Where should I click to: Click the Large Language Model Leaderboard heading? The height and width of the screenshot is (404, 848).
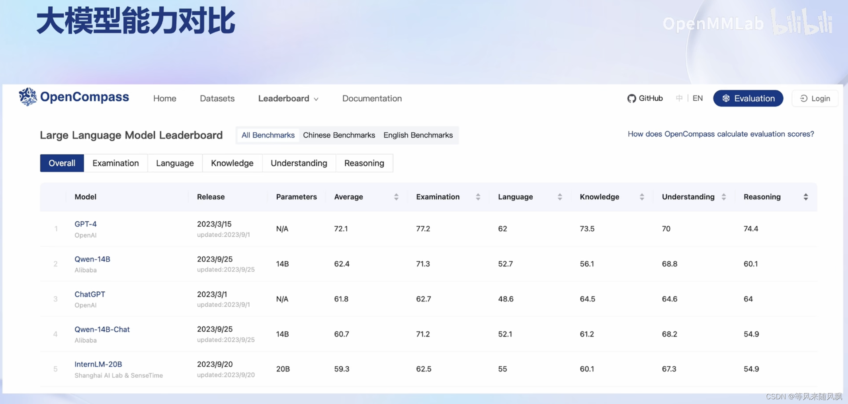(131, 135)
